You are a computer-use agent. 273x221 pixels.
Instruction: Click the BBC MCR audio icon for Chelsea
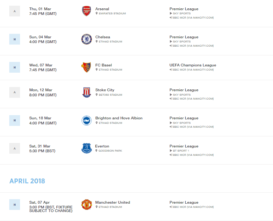coord(171,46)
